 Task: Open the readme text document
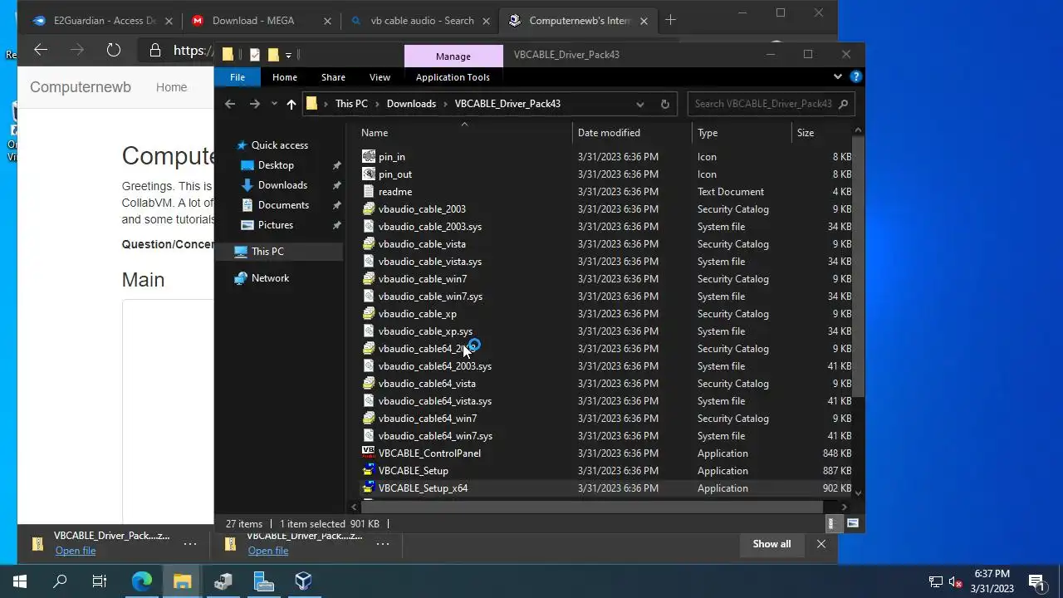point(394,191)
